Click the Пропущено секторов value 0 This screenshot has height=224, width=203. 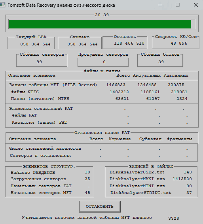tap(104, 62)
